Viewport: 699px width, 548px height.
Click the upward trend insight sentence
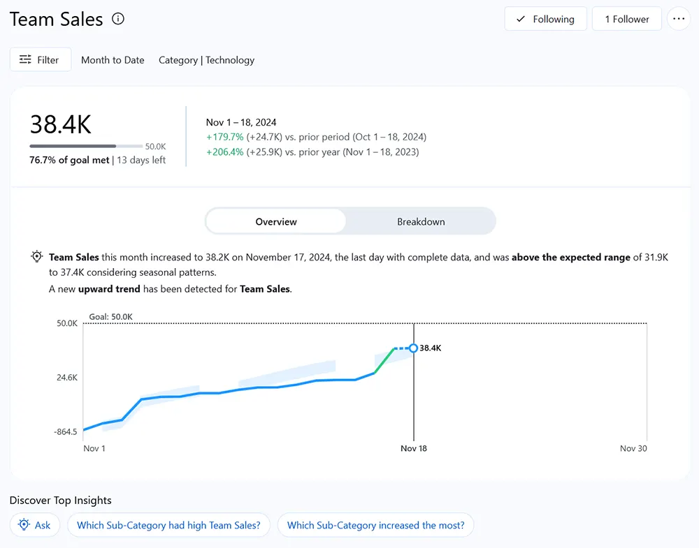171,289
